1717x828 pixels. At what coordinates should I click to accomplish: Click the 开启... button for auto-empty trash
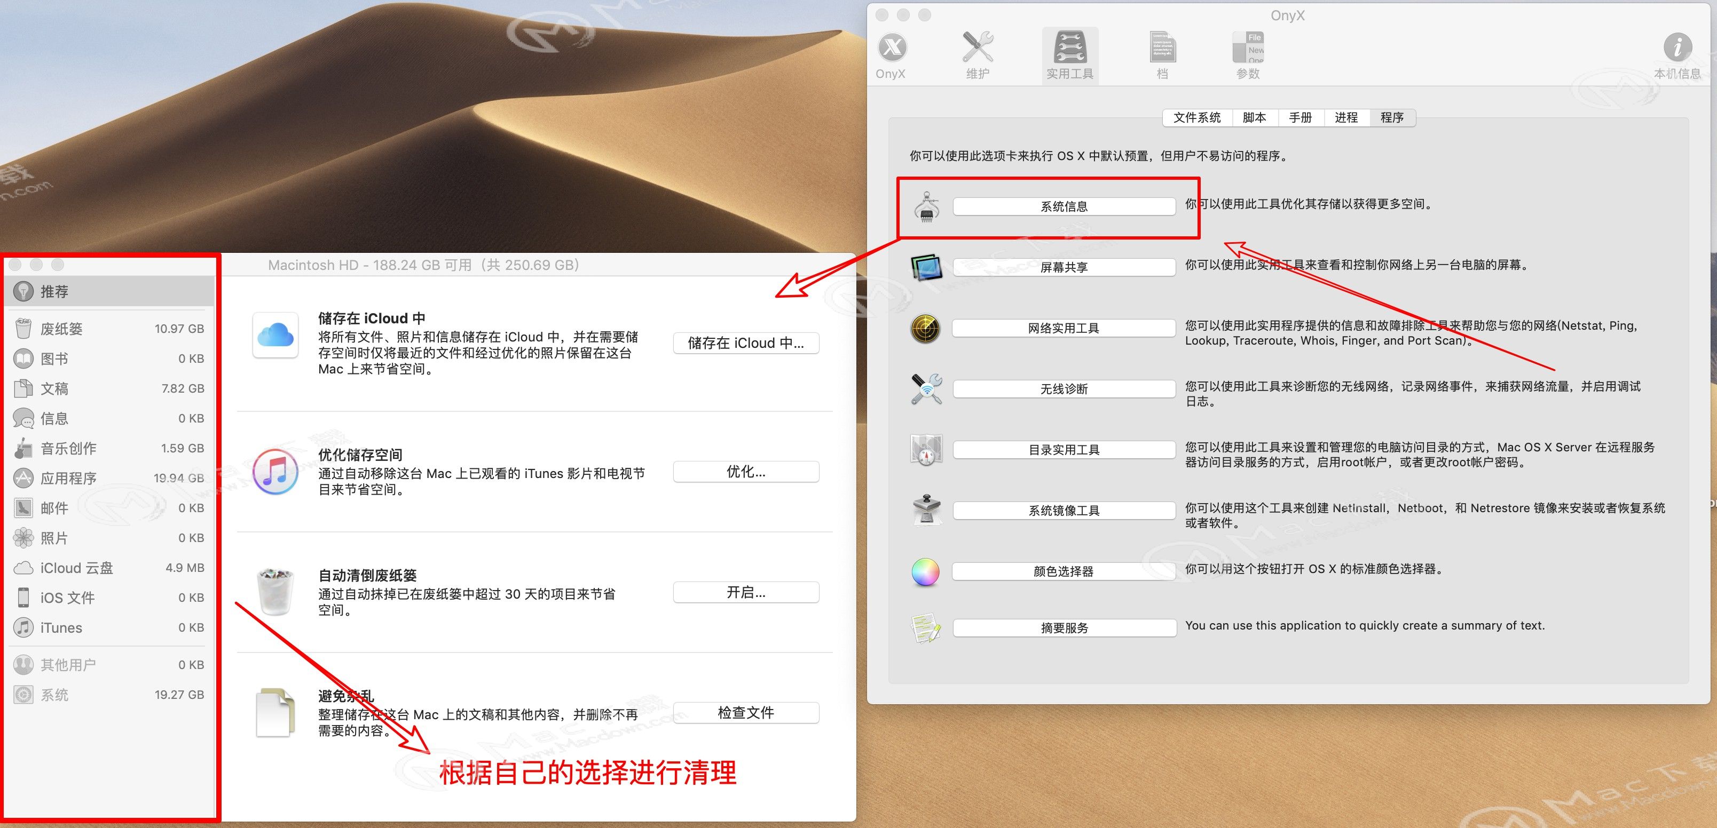click(x=746, y=592)
